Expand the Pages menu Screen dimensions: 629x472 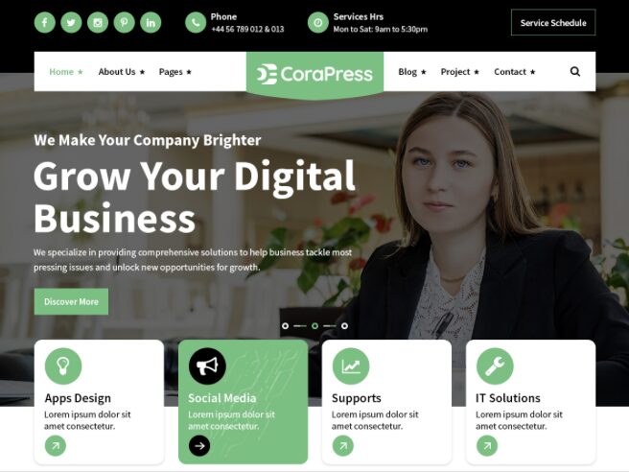(175, 72)
